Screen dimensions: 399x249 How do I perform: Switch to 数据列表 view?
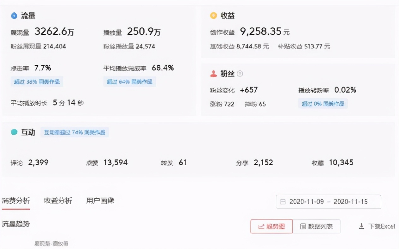pyautogui.click(x=317, y=226)
